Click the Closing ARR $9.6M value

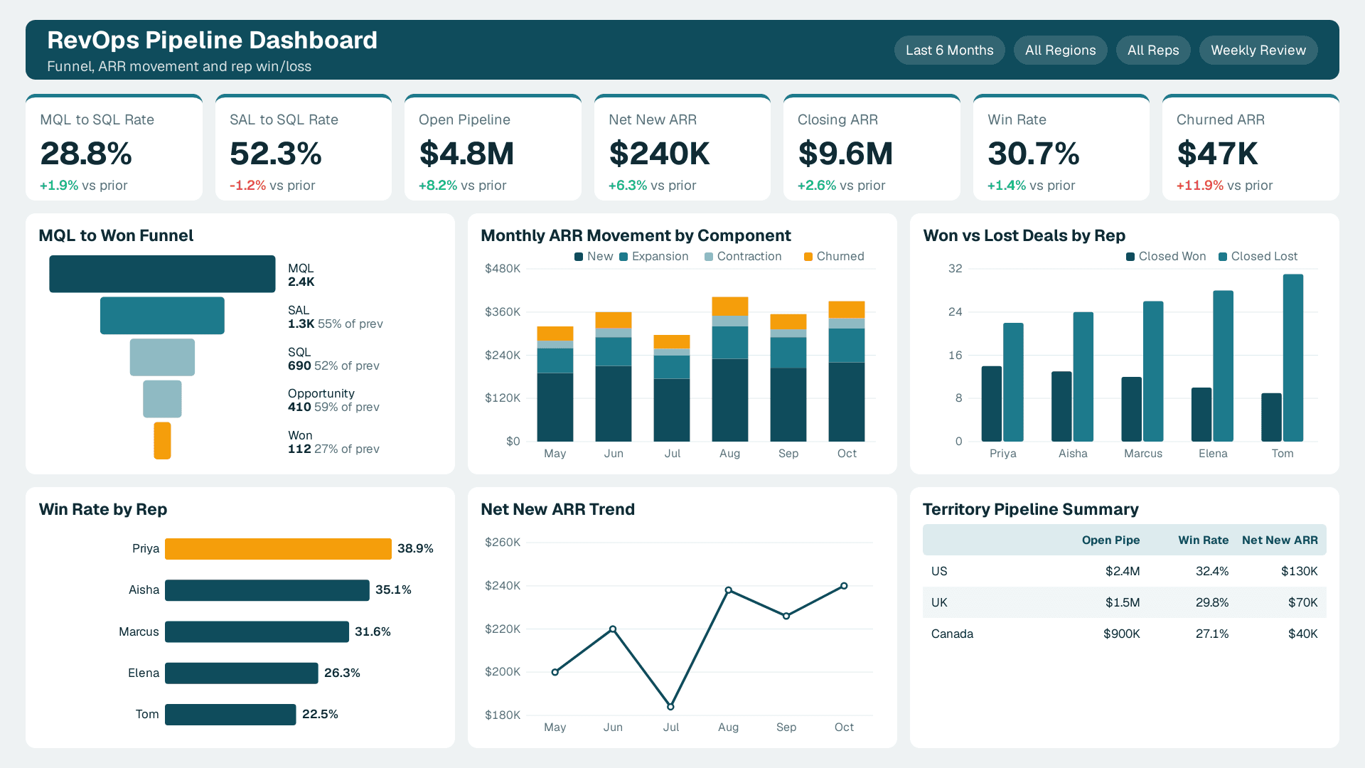845,154
